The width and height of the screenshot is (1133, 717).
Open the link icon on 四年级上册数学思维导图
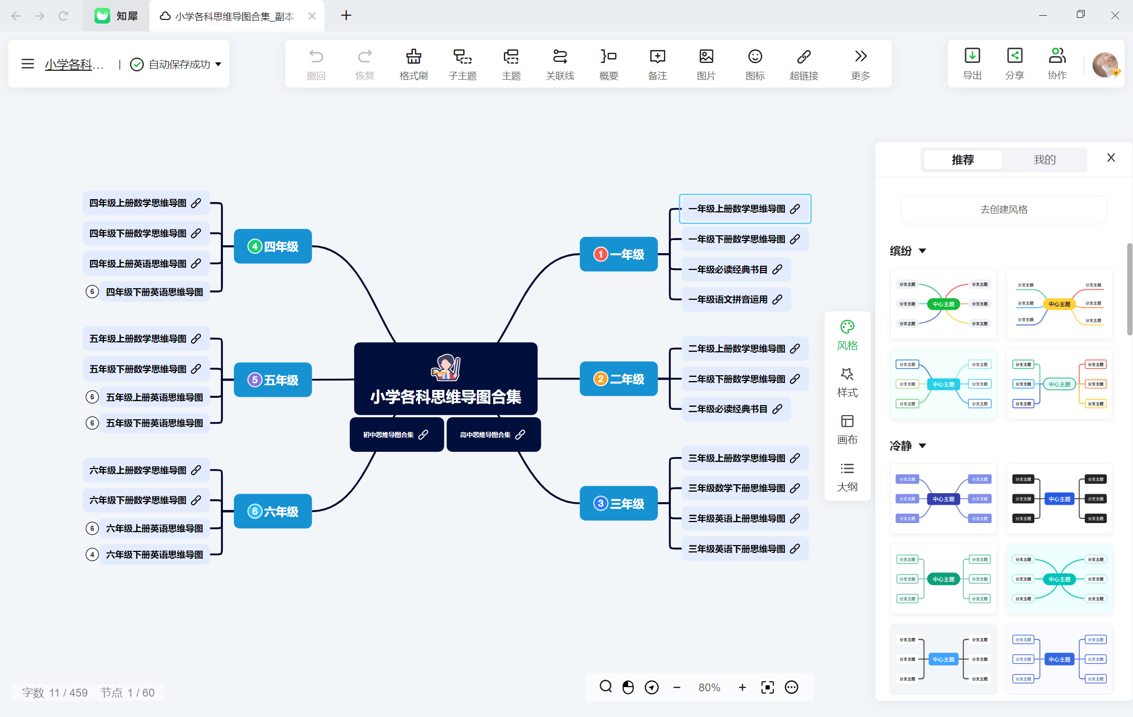pos(196,203)
